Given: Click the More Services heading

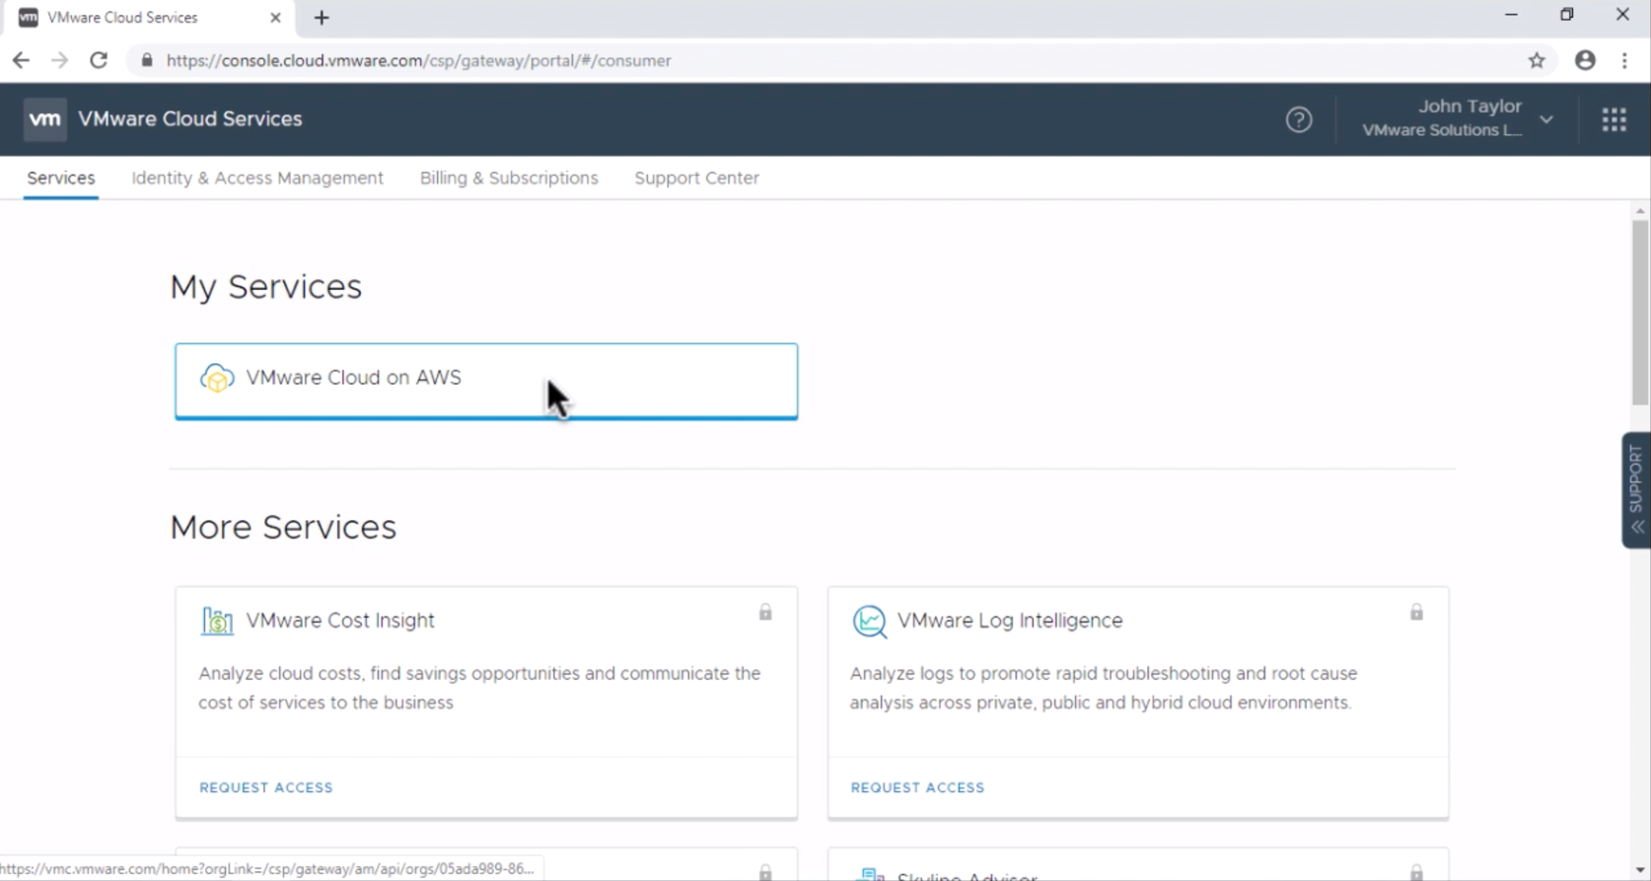Looking at the screenshot, I should (x=283, y=527).
